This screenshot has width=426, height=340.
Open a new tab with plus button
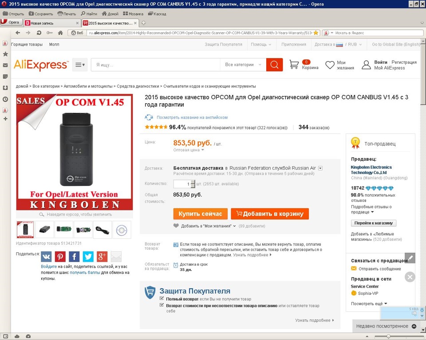pos(144,23)
